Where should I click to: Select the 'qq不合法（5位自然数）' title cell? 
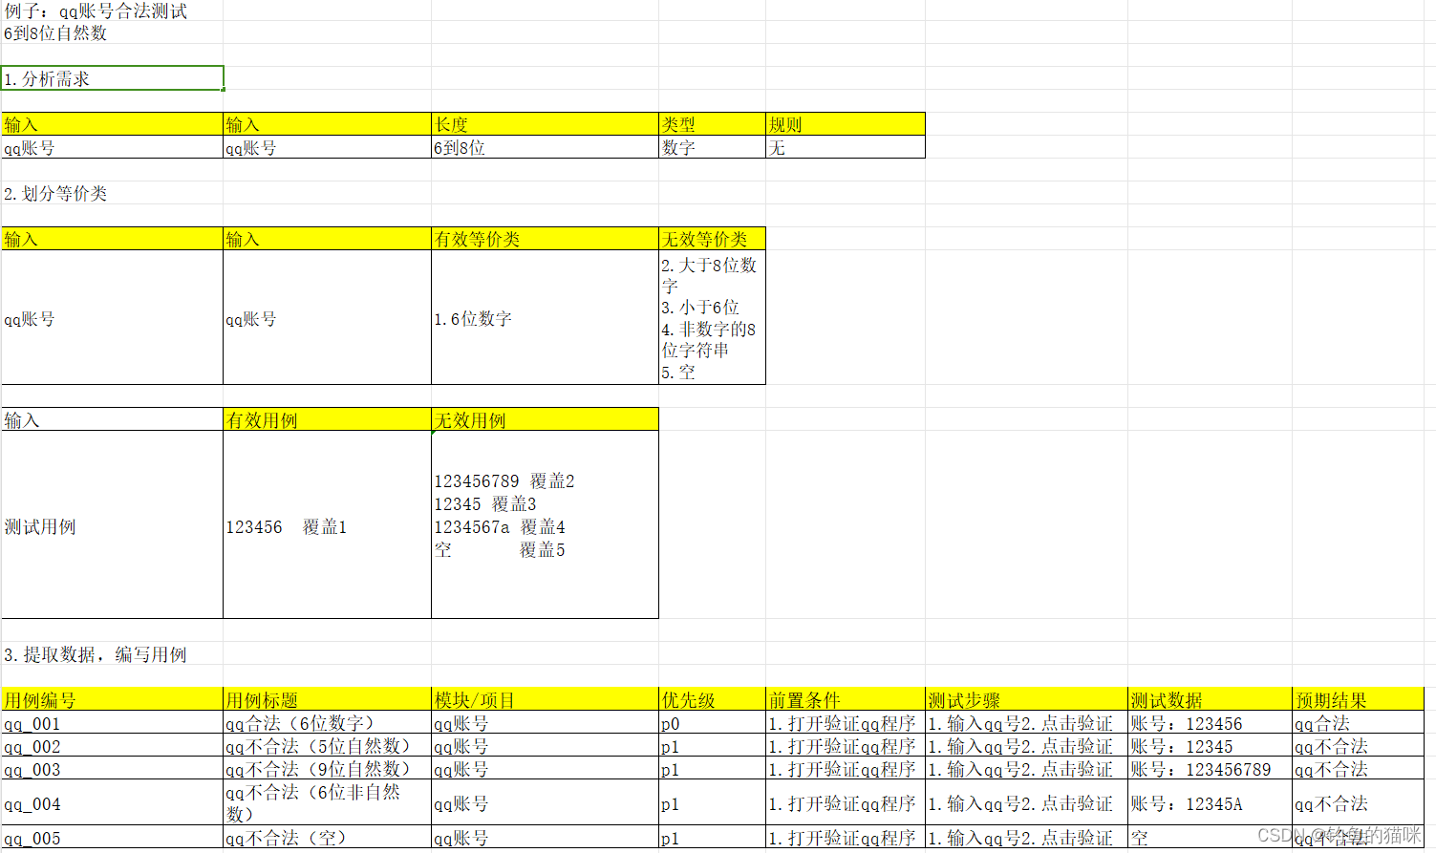pos(327,746)
